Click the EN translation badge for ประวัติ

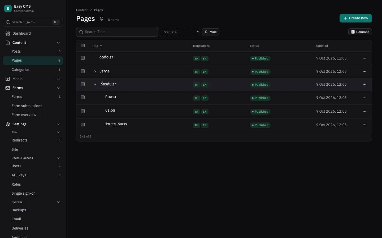tap(205, 112)
